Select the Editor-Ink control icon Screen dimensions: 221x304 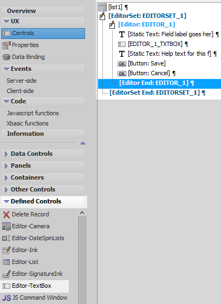[x=6, y=250]
